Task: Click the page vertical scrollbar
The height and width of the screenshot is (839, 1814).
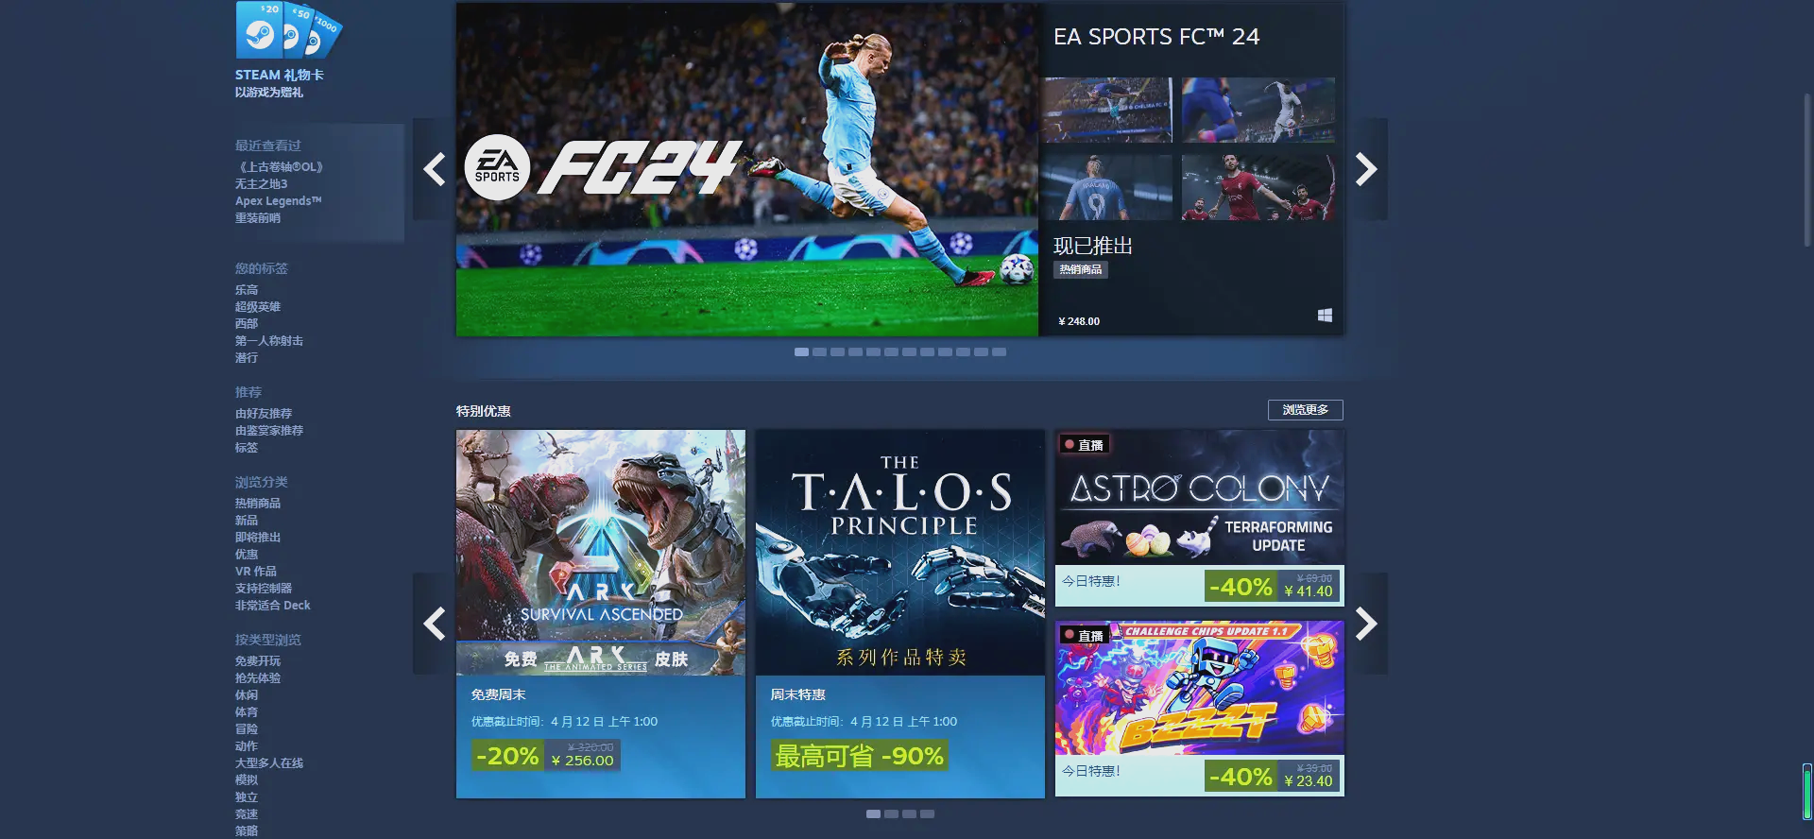Action: point(1807,170)
